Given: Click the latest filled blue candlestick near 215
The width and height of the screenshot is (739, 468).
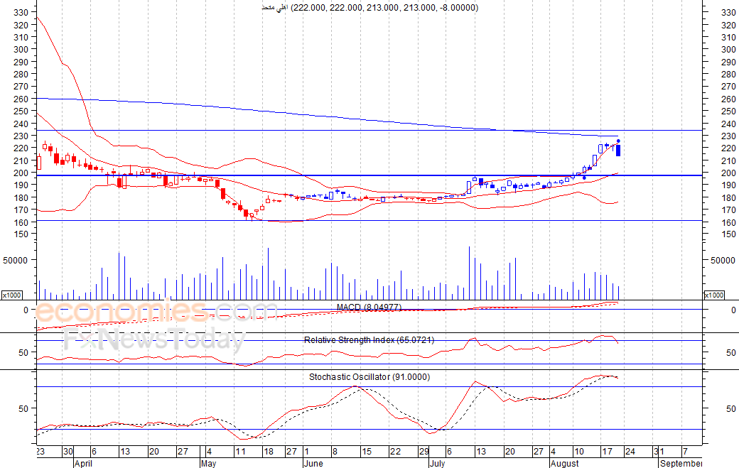Looking at the screenshot, I should (x=618, y=150).
